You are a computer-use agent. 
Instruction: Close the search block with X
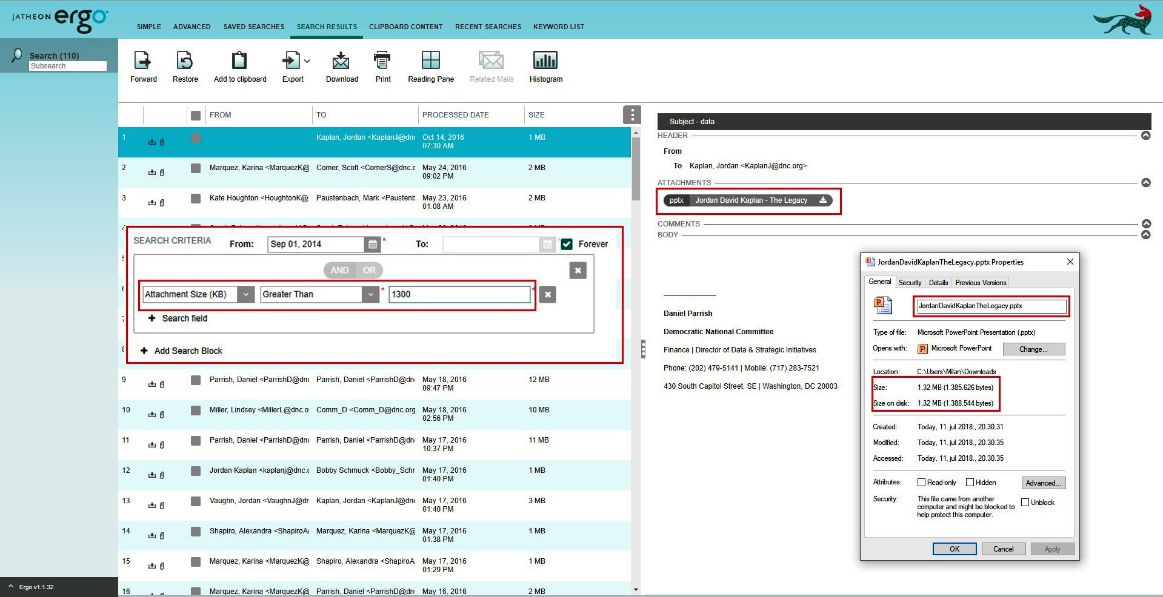pos(578,270)
